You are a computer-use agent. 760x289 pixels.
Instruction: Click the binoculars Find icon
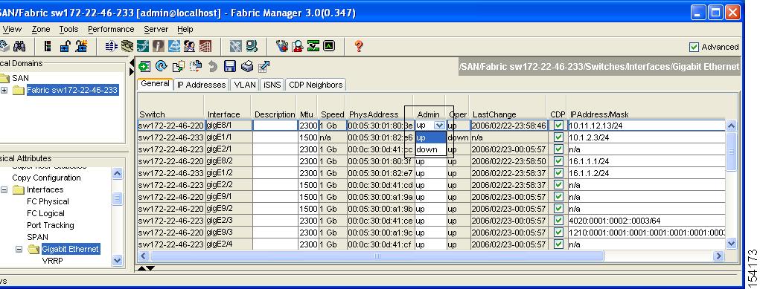19,47
